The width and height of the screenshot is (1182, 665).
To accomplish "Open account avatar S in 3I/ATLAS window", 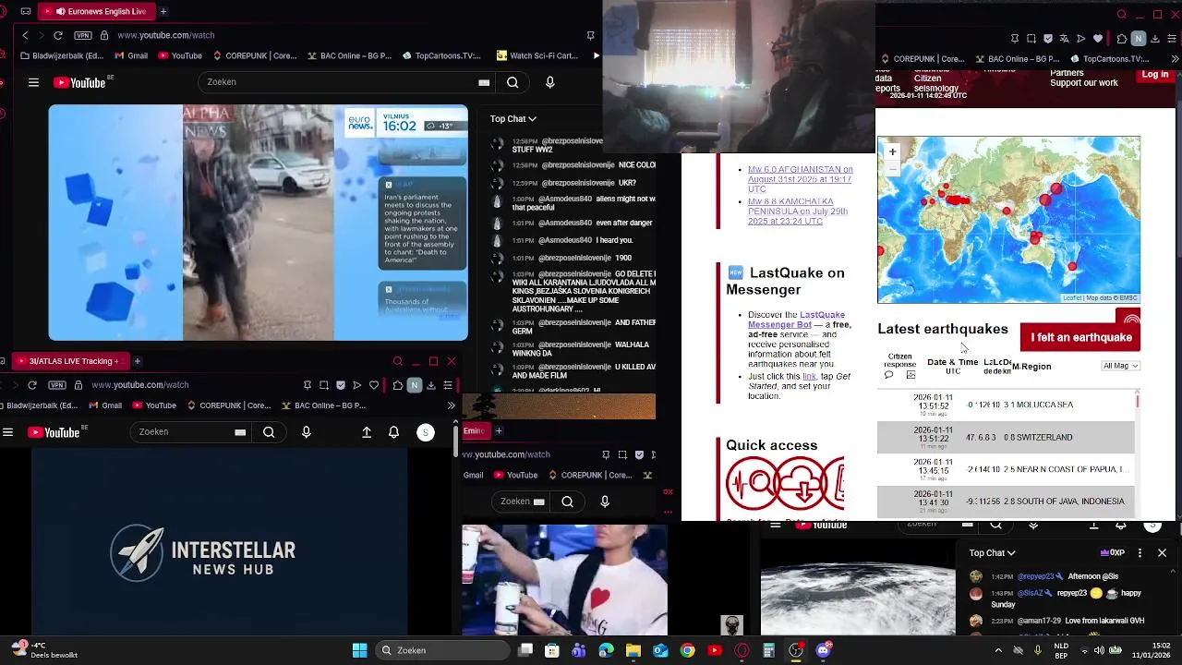I will (x=426, y=432).
